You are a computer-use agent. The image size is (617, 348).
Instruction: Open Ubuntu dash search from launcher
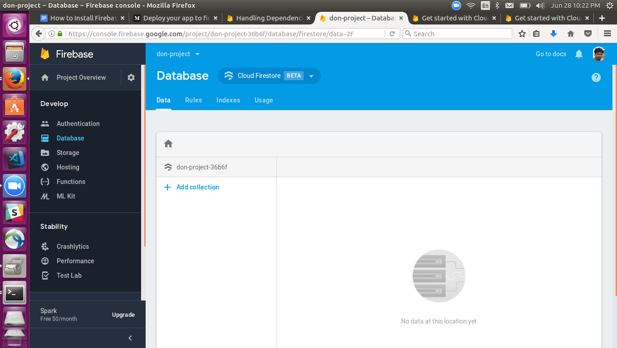15,25
